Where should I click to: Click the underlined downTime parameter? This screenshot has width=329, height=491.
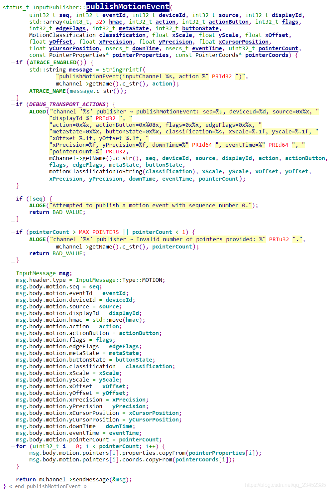[145, 48]
